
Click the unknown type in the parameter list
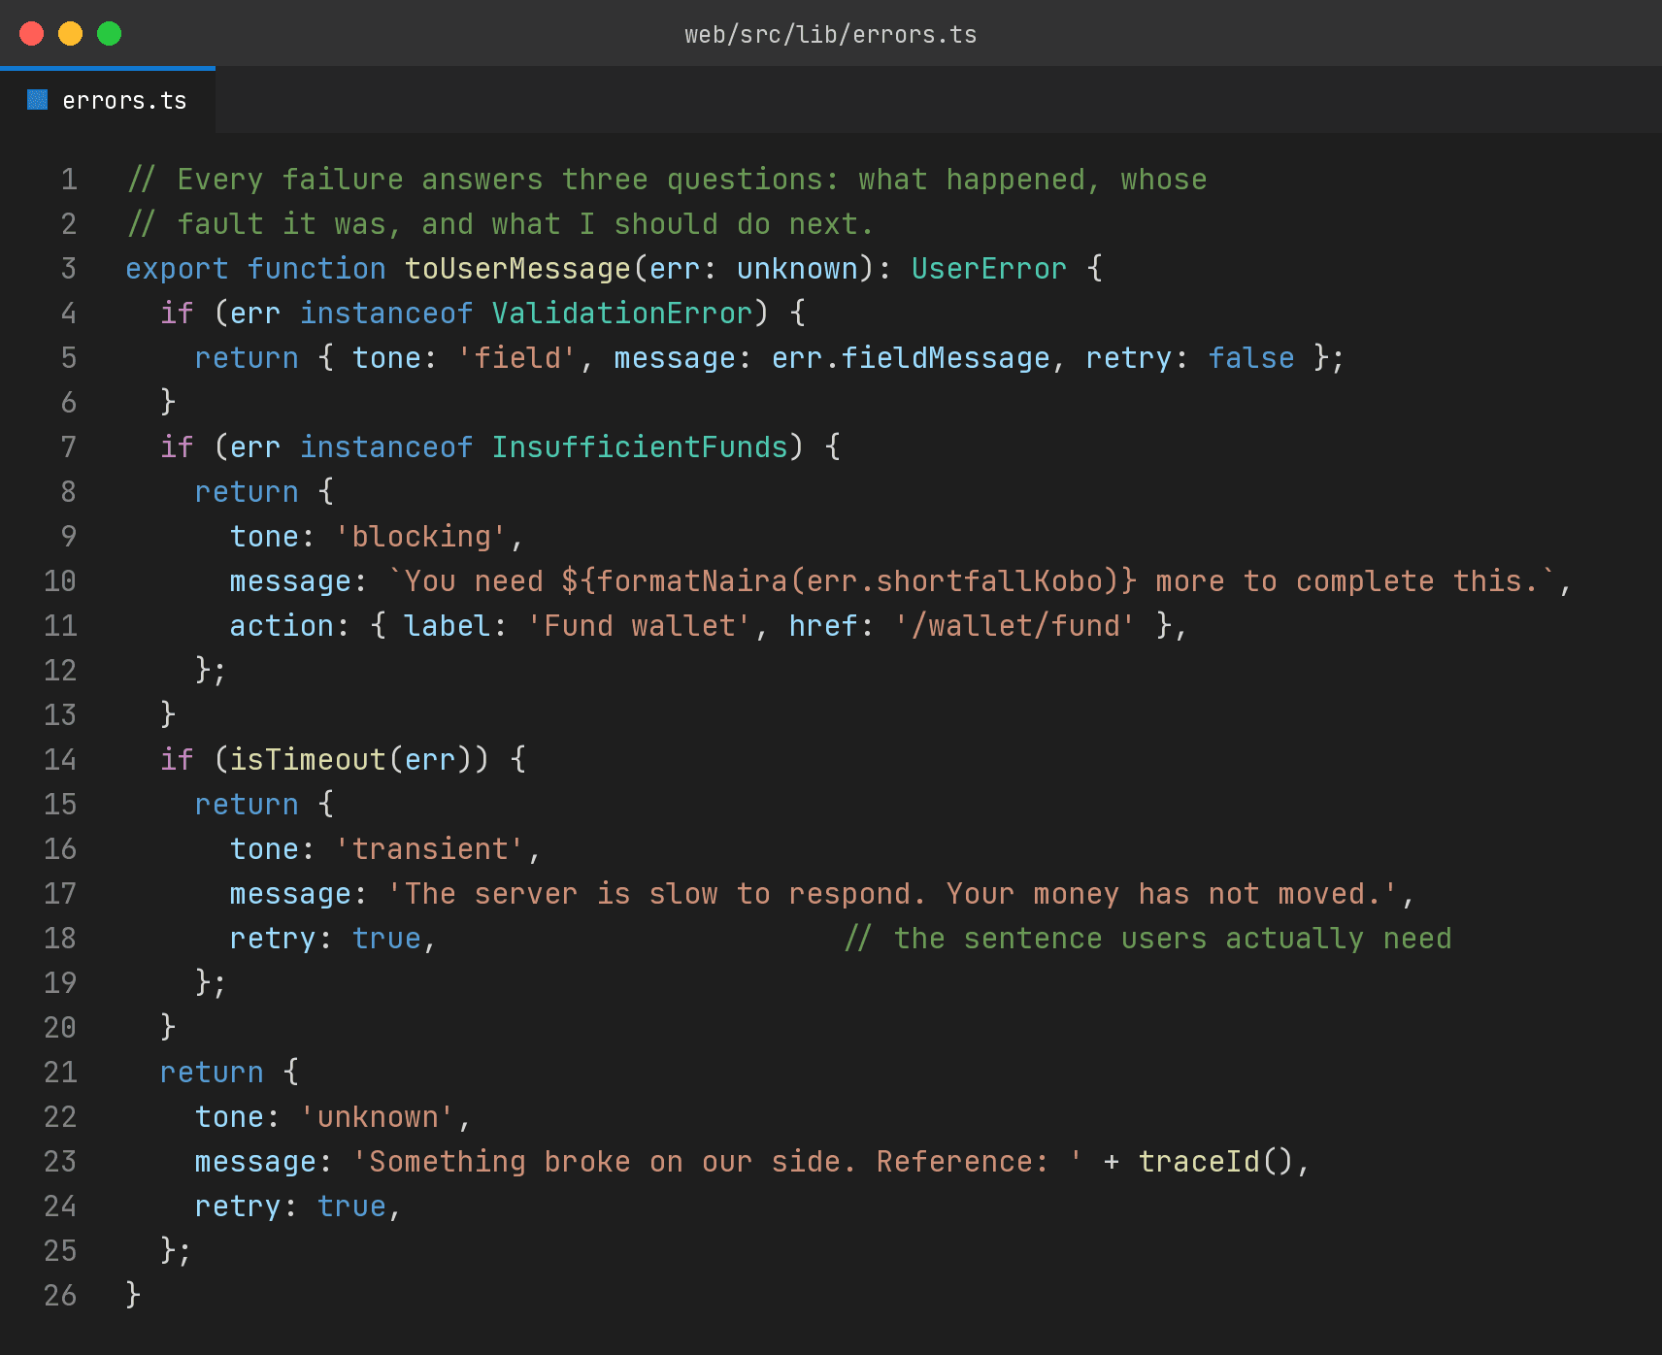797,269
